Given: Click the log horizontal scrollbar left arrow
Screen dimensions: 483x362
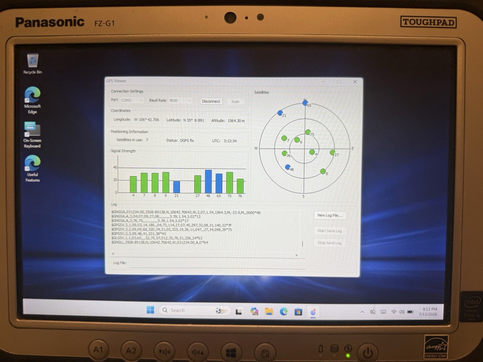Looking at the screenshot, I should [x=113, y=254].
